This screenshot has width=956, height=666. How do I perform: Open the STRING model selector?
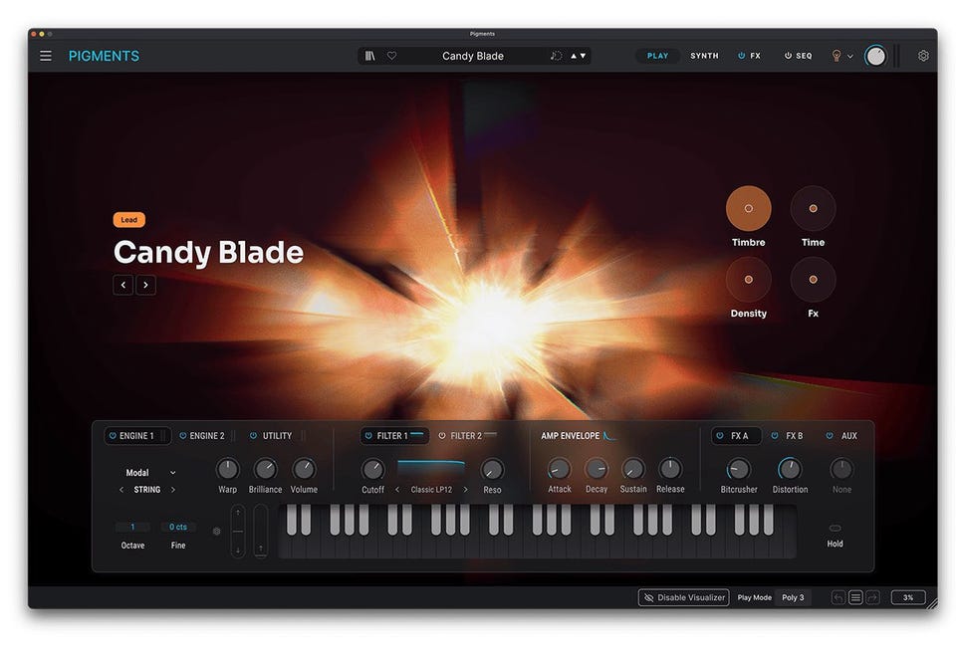147,489
